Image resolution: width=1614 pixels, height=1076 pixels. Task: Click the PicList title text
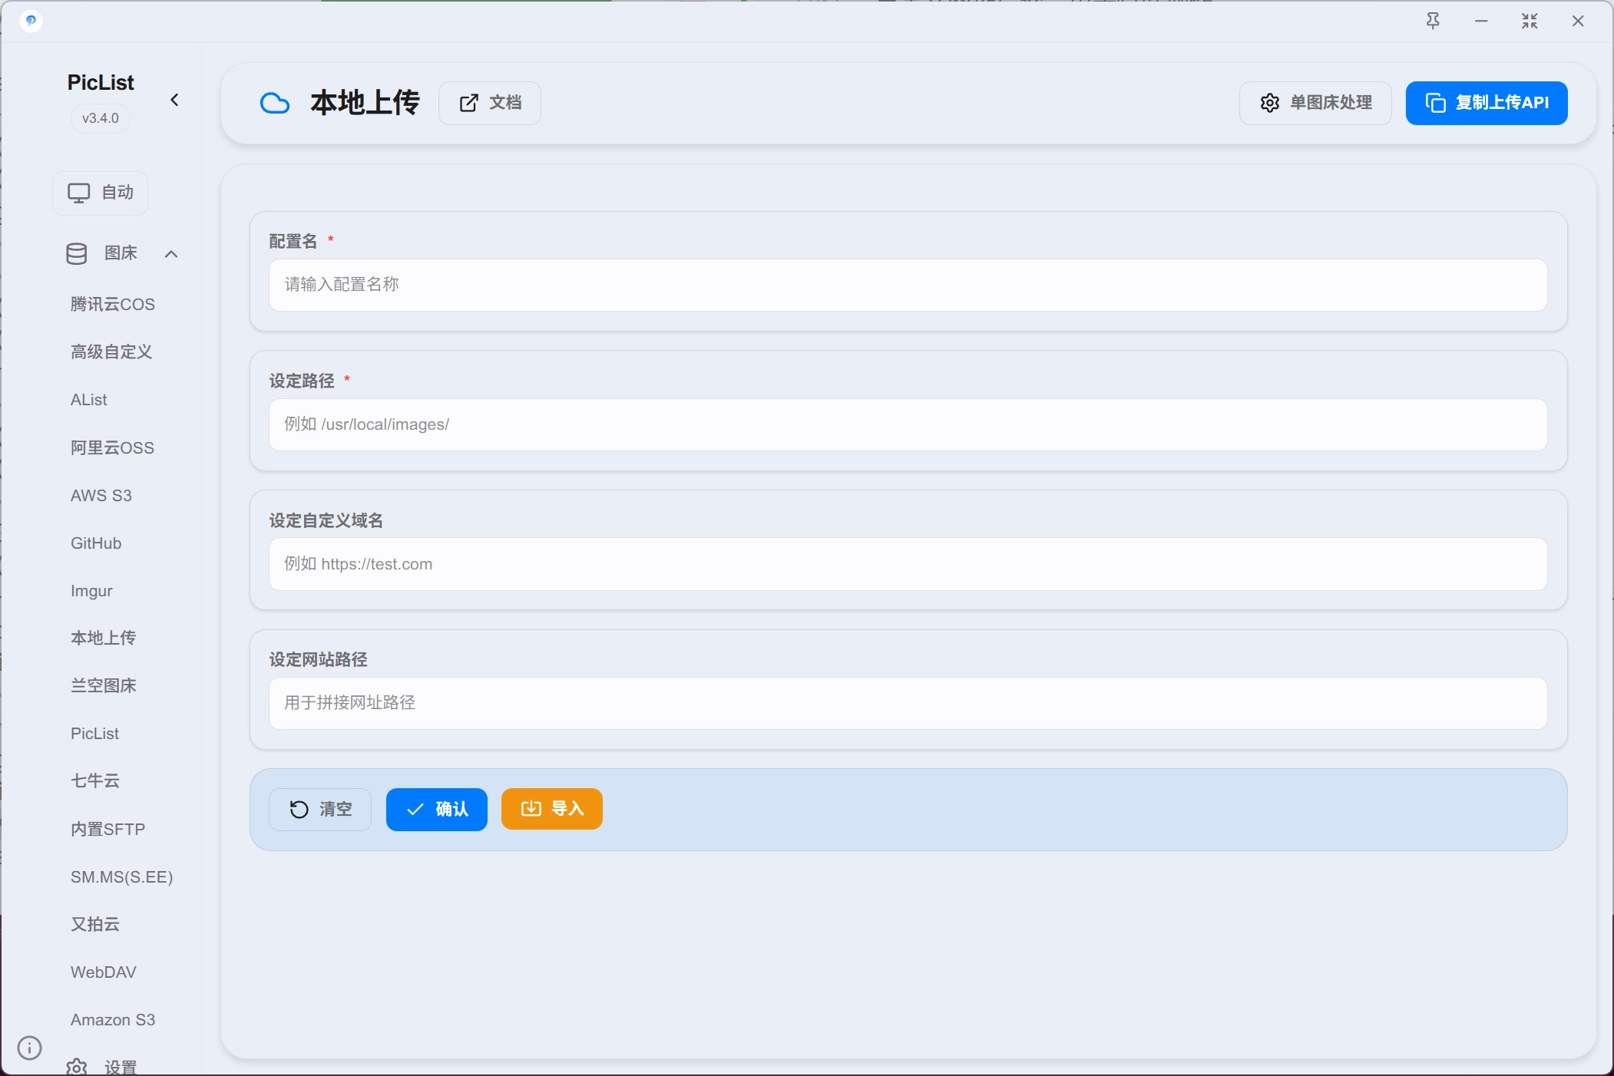101,83
